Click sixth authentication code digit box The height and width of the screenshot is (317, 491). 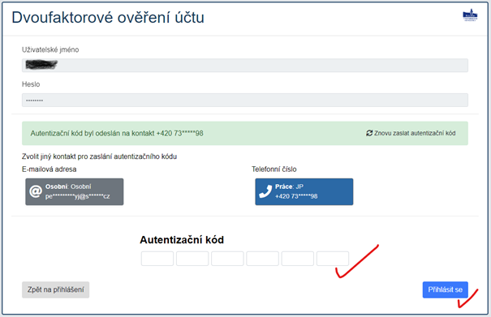pos(333,259)
